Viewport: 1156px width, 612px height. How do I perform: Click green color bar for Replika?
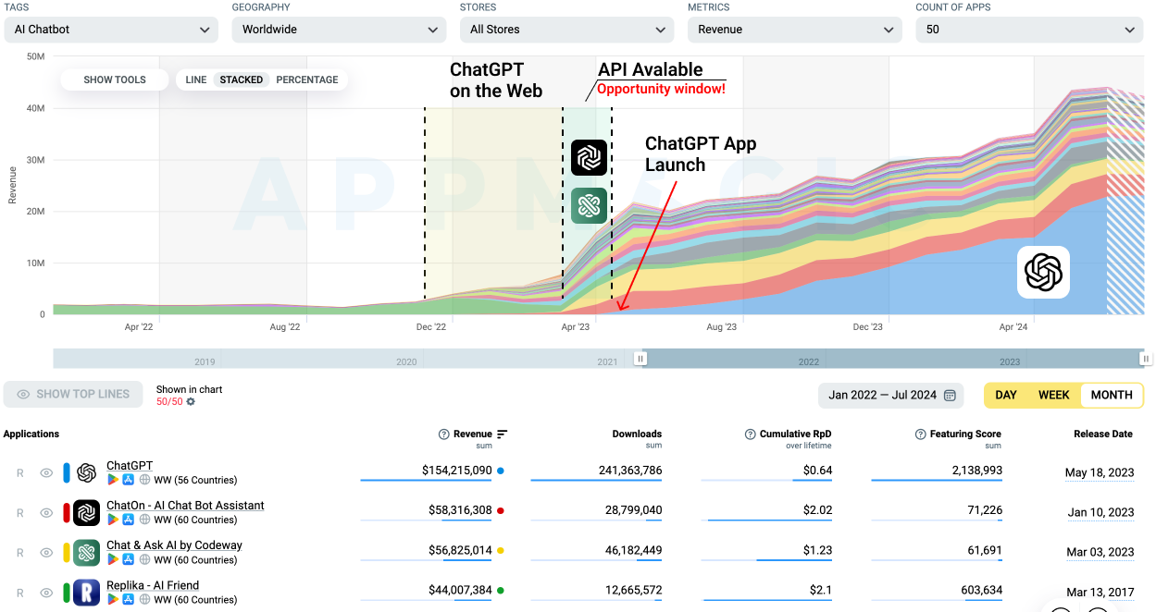[x=67, y=593]
